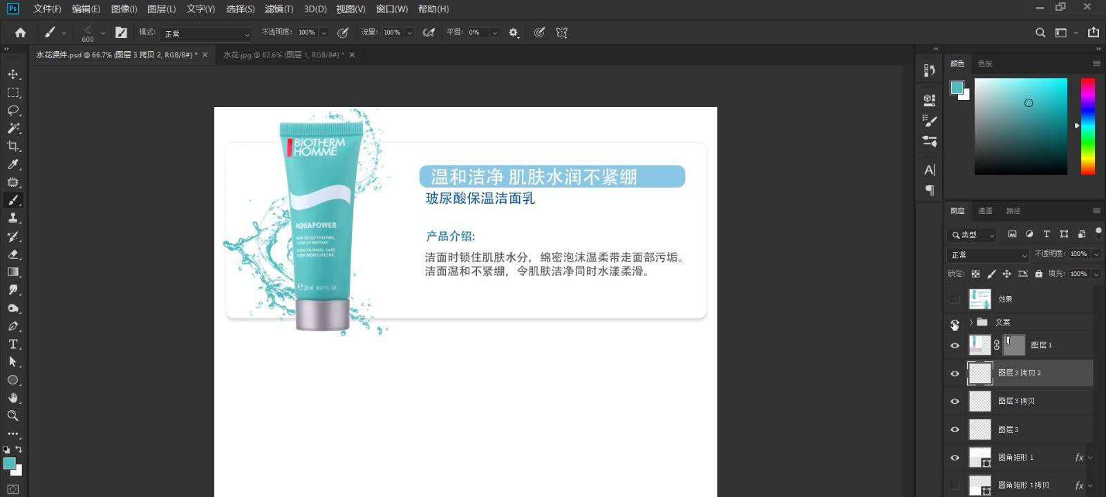Open the smoothing 平滑 dropdown arrow
The image size is (1106, 497).
click(494, 32)
